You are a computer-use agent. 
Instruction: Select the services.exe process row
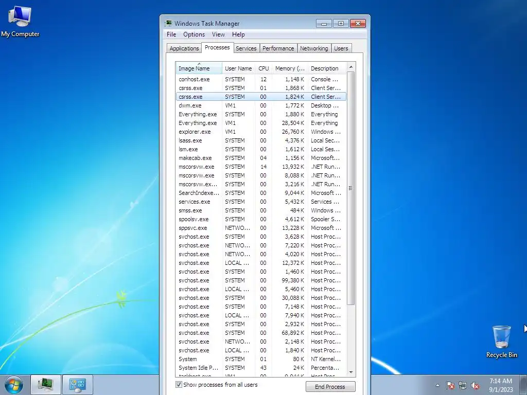click(x=261, y=202)
